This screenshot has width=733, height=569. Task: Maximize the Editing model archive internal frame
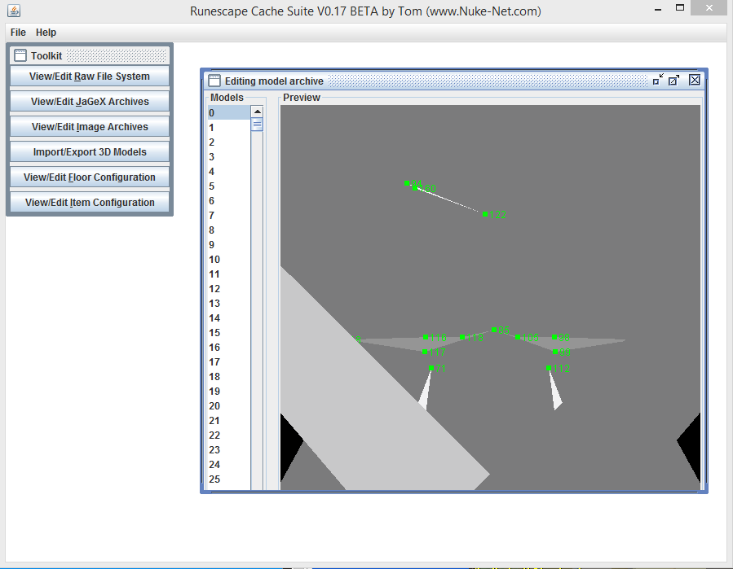pyautogui.click(x=673, y=80)
